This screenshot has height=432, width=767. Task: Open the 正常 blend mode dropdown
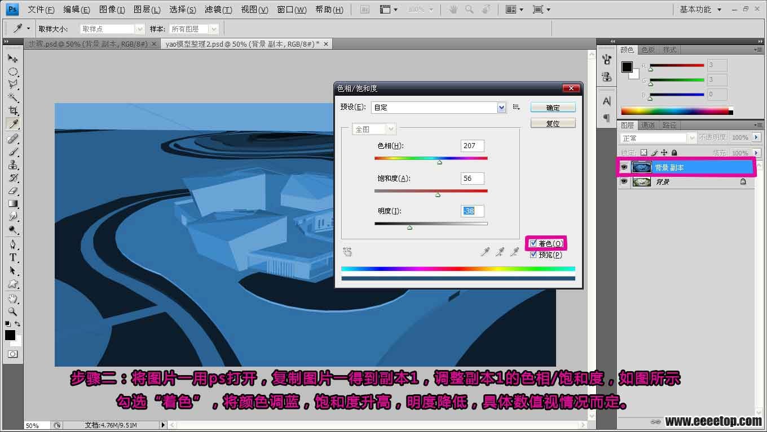point(658,138)
